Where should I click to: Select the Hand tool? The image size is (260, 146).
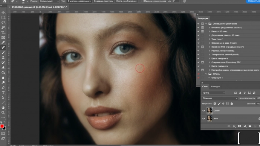pyautogui.click(x=3, y=108)
